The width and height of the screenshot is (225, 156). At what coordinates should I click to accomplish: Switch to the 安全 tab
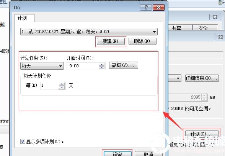205,27
